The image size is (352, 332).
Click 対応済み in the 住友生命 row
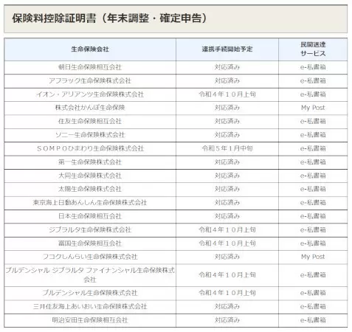227,121
